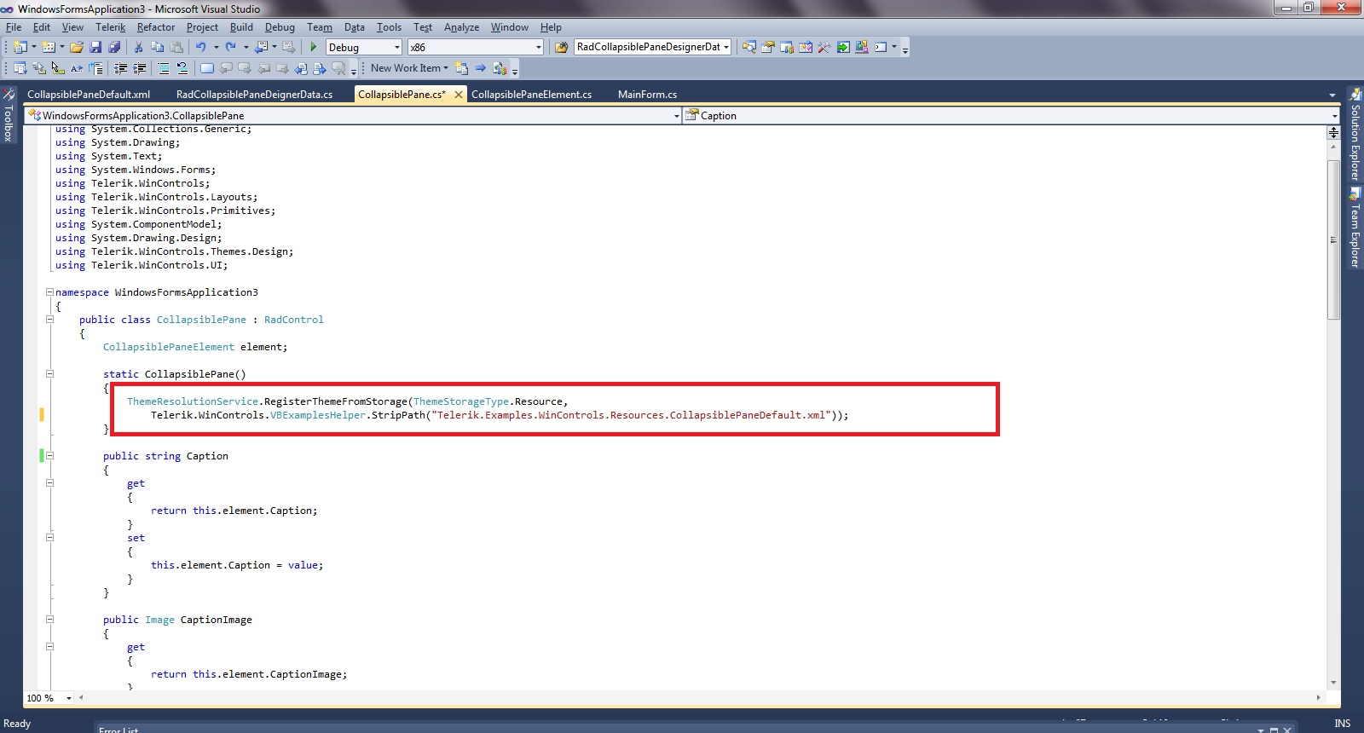Click the Extension Manager toolbar icon
Viewport: 1364px width, 733px height.
pyautogui.click(x=862, y=47)
